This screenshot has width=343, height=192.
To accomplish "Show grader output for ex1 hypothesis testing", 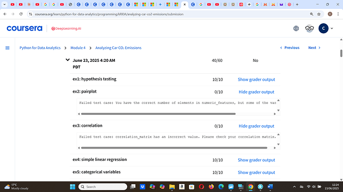I will [x=257, y=80].
